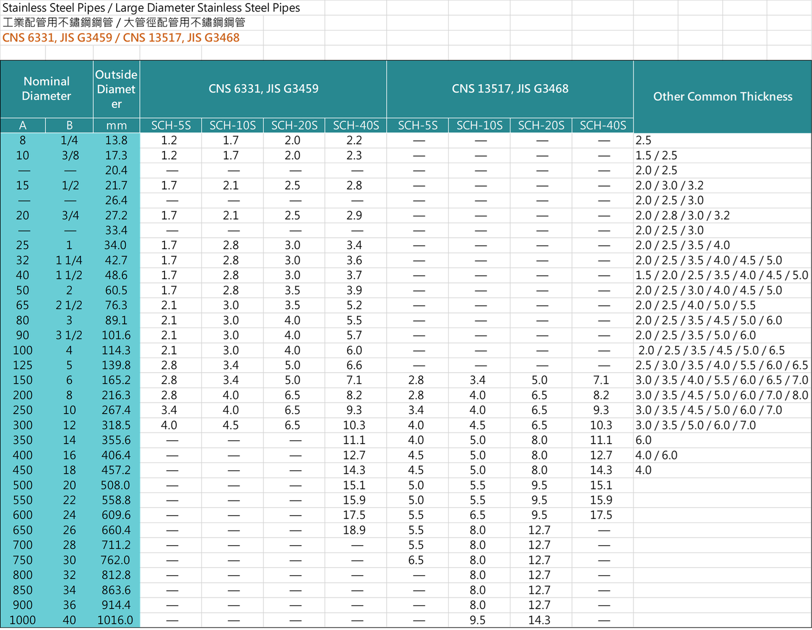The width and height of the screenshot is (812, 630).
Task: Select outside diameter '34.0' cell
Action: coord(116,245)
